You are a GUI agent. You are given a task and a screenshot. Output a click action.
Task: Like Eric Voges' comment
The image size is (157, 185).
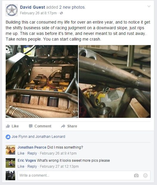pyautogui.click(x=21, y=166)
